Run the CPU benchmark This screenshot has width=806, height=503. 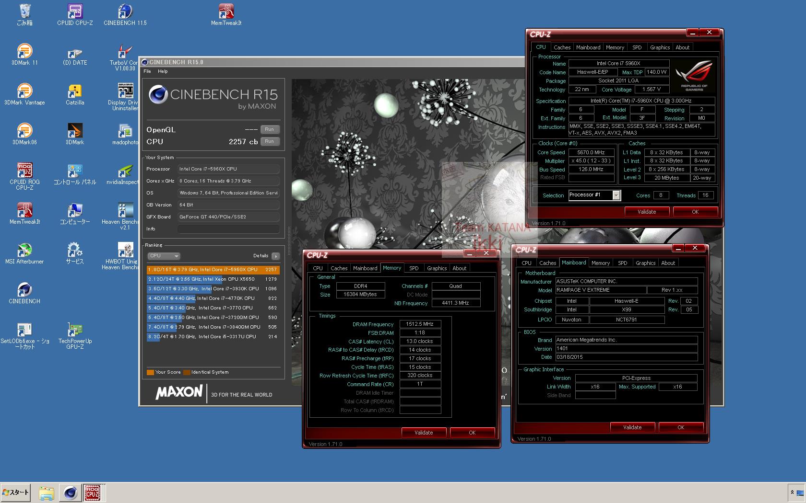[270, 141]
